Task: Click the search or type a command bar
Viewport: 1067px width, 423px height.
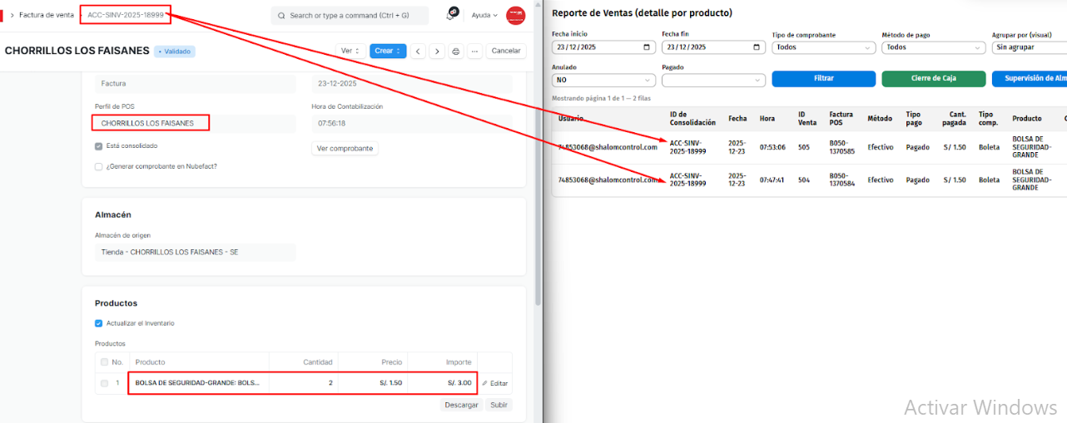Action: coord(350,15)
